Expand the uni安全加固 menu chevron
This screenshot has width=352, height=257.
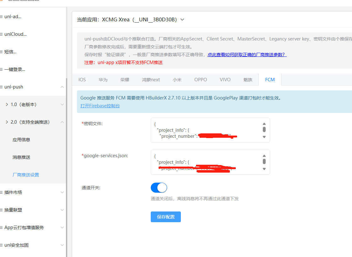pos(62,245)
